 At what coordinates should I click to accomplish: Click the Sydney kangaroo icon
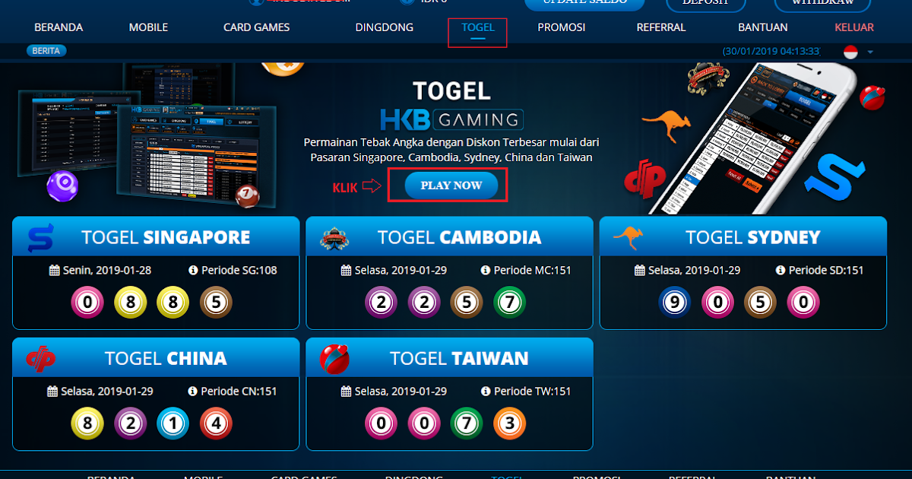click(629, 237)
